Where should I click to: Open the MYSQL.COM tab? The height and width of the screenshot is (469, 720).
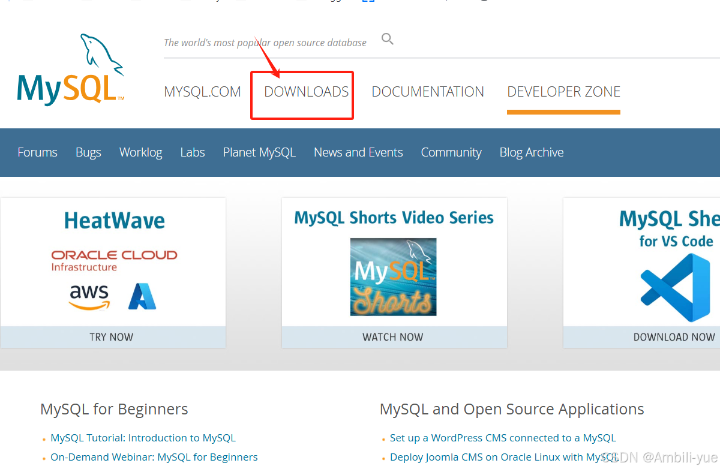[x=202, y=92]
